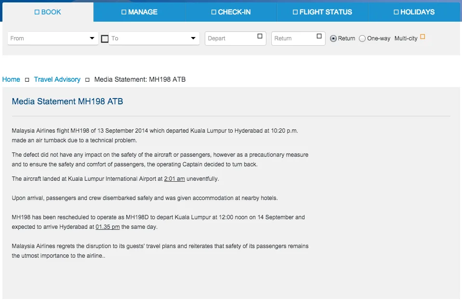The image size is (462, 300).
Task: Select the Return trip radio button
Action: tap(333, 38)
